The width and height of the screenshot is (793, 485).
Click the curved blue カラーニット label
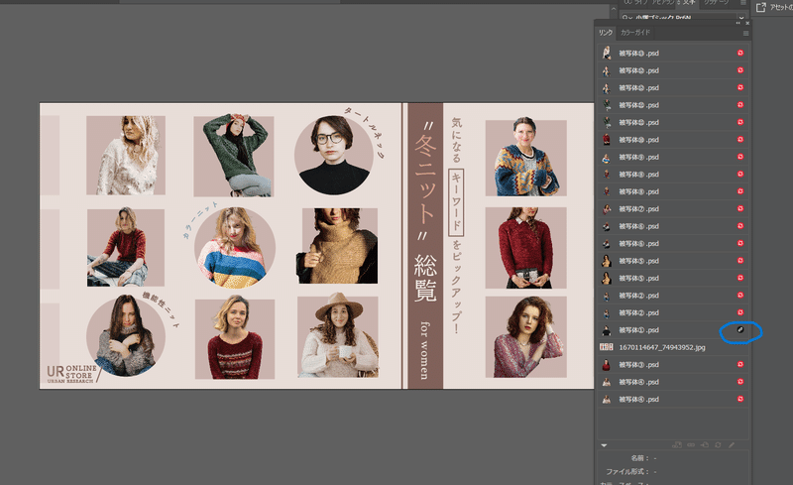[x=200, y=220]
